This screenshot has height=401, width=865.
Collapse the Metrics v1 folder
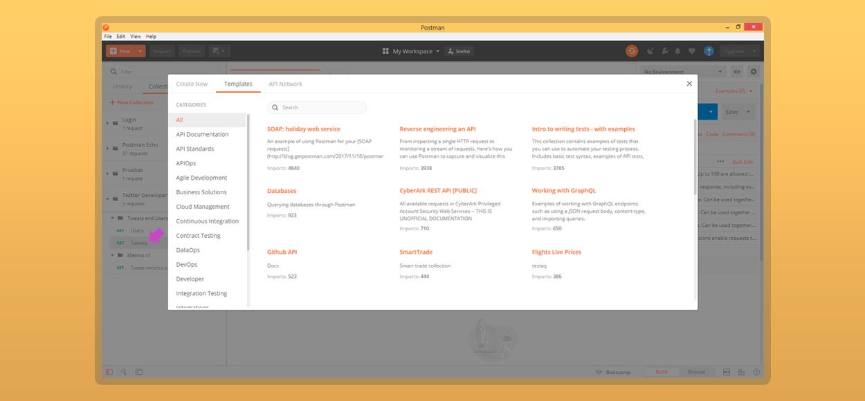pyautogui.click(x=113, y=255)
